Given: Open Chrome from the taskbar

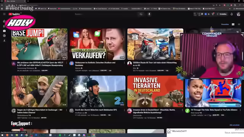Looking at the screenshot, I should pyautogui.click(x=26, y=135).
